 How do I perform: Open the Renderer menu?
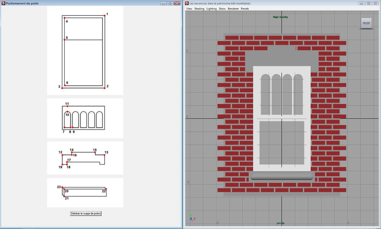[x=233, y=9]
